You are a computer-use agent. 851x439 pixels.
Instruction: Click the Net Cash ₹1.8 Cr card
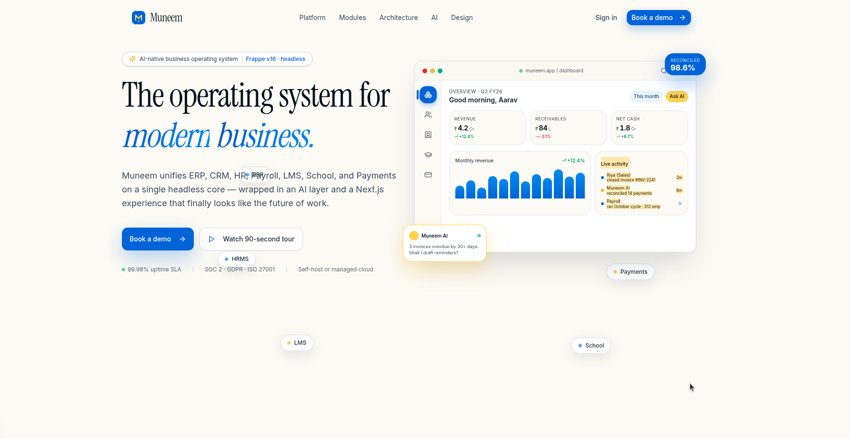(650, 128)
